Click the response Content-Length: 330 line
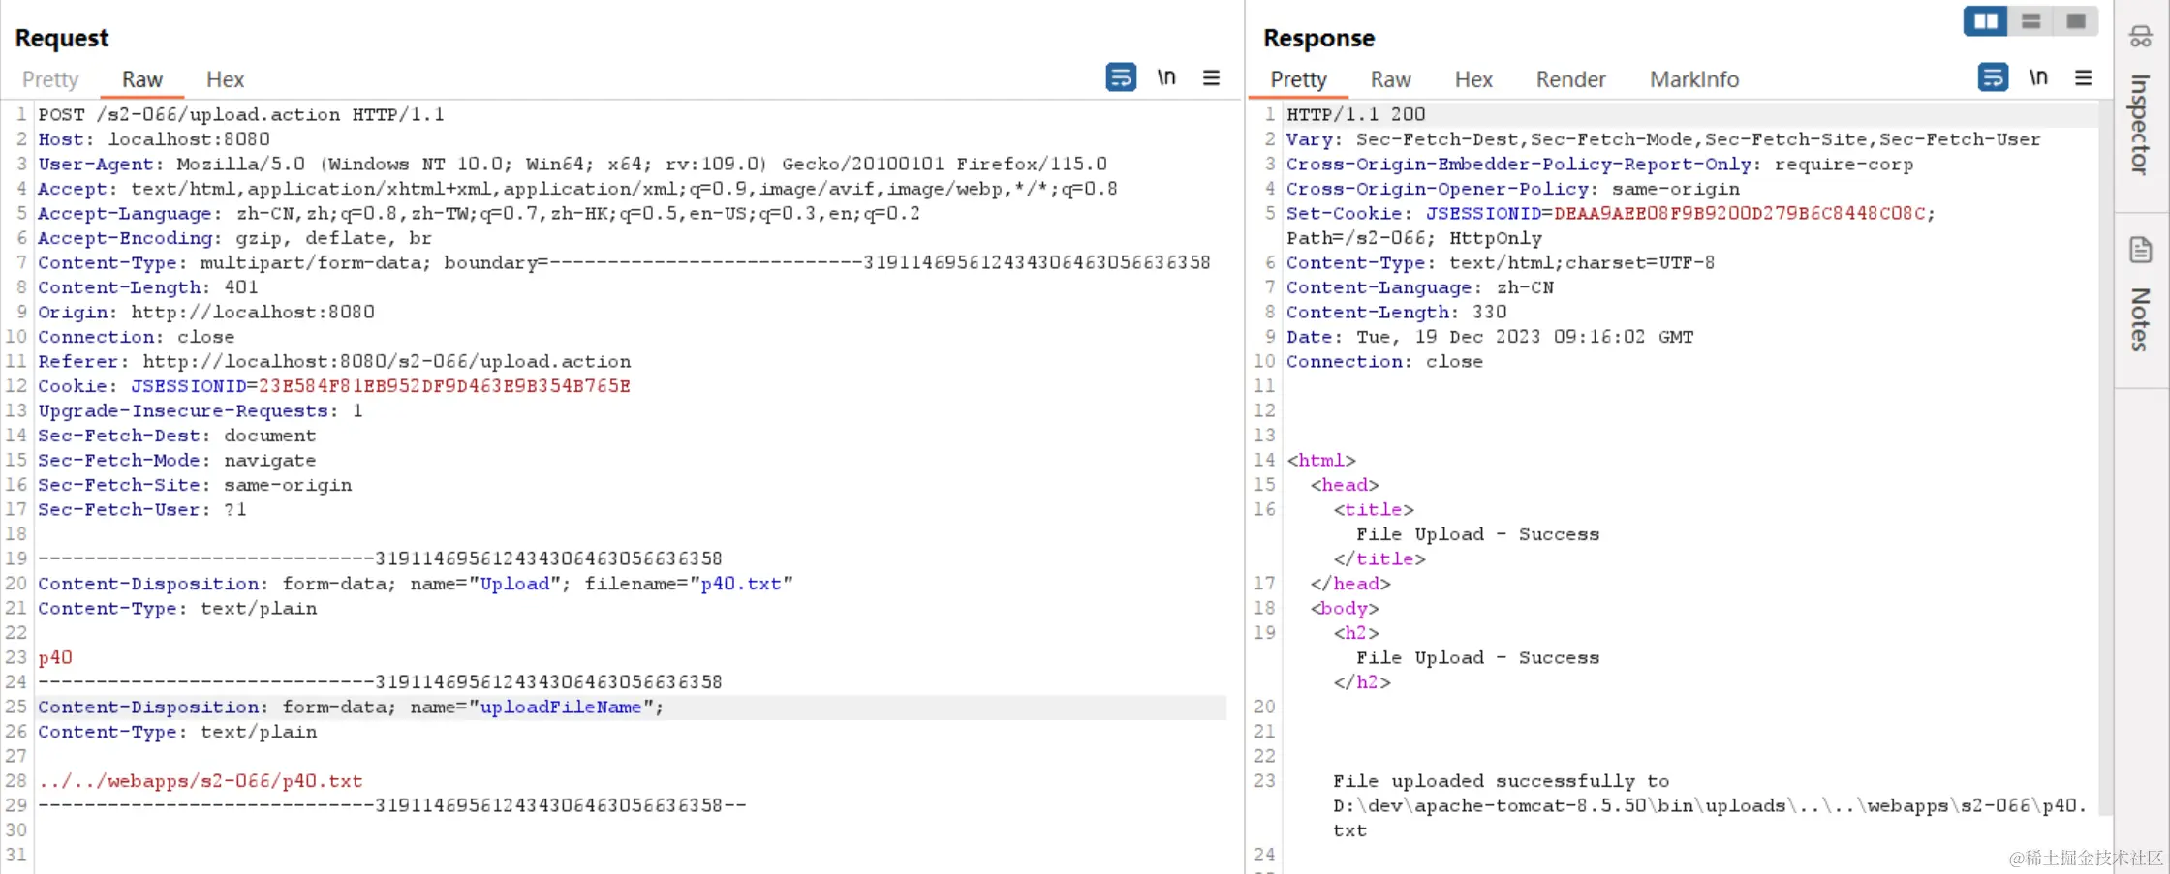The width and height of the screenshot is (2170, 874). [1397, 313]
